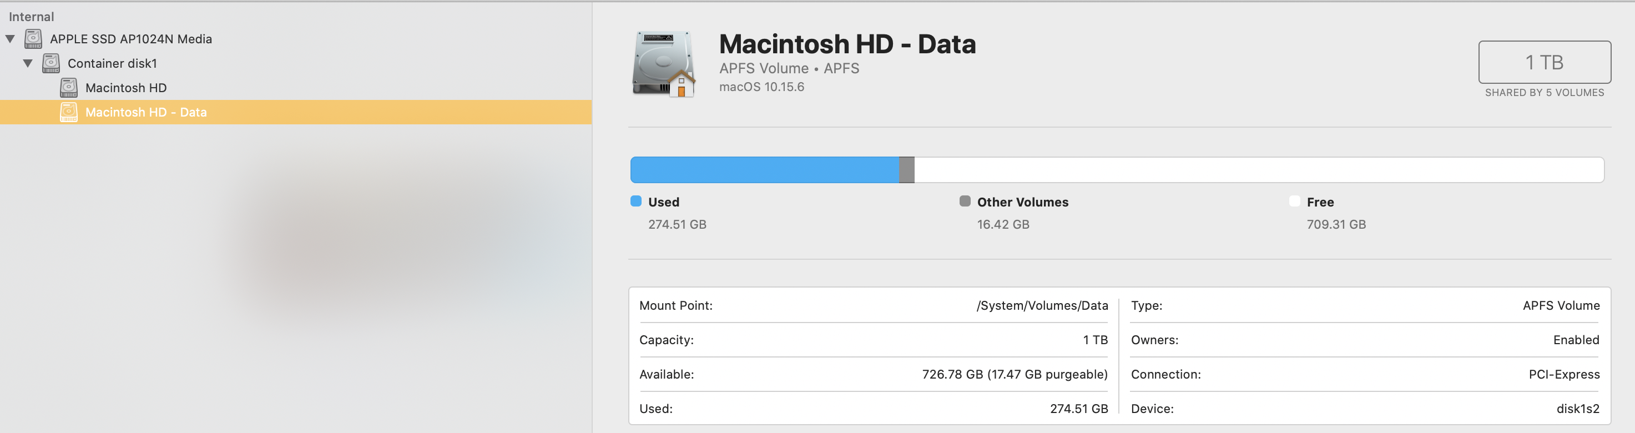Select Container disk1 in the sidebar
This screenshot has height=433, width=1635.
(112, 63)
